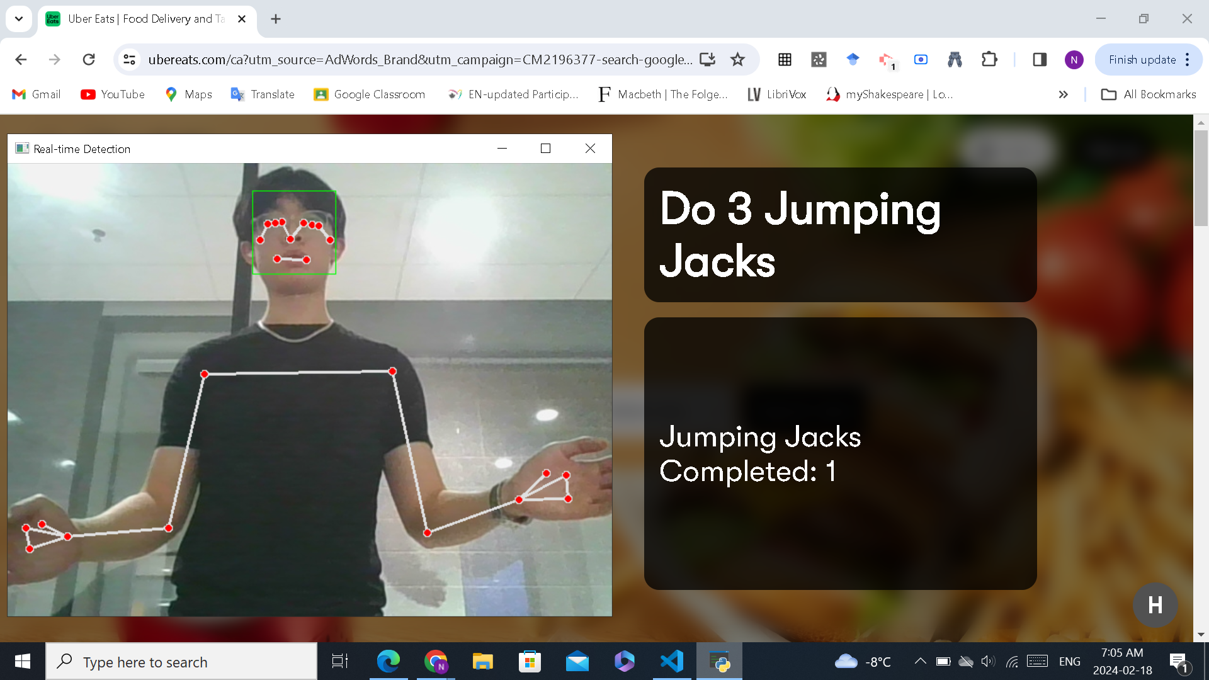Expand hidden bookmarks chevron
Screen dimensions: 1209x680
pos(1064,94)
